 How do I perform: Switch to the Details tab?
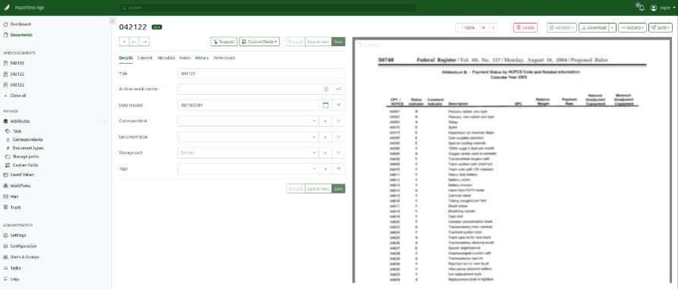(126, 58)
